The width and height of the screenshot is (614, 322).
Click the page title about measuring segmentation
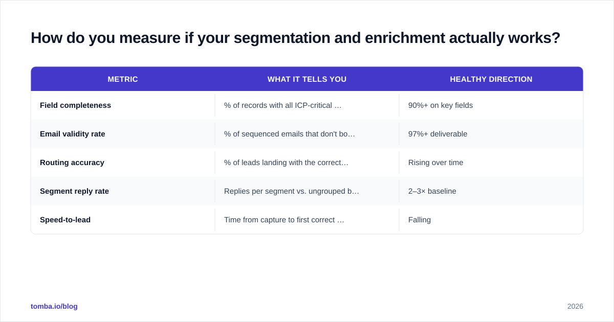coord(295,38)
